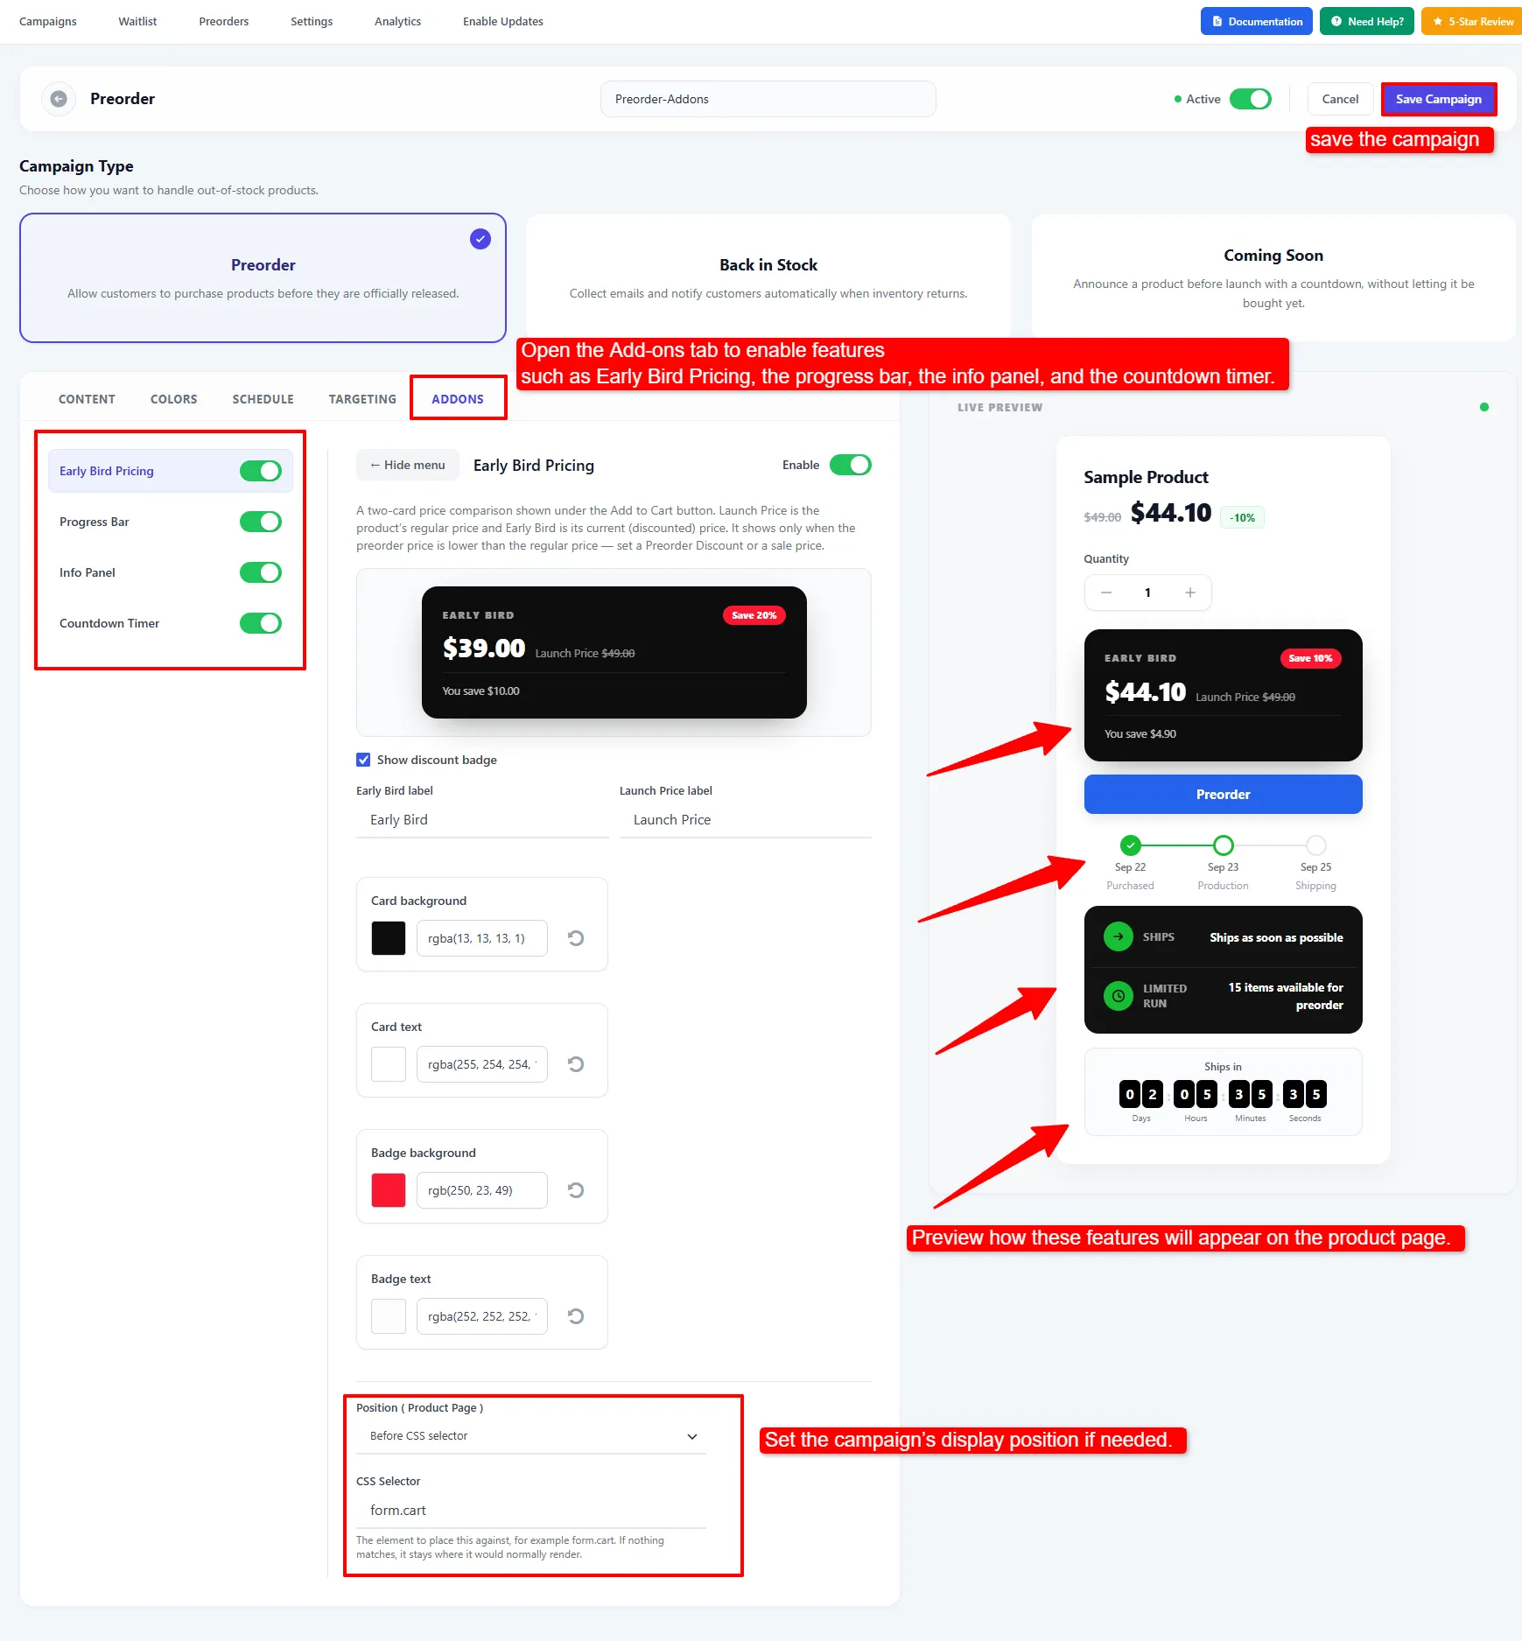Click Hide menu
The width and height of the screenshot is (1522, 1641).
click(408, 465)
